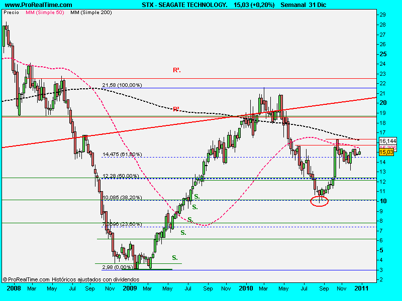Viewport: 402px width, 301px height.
Task: Click the 28 value on price axis
Action: 382,25
